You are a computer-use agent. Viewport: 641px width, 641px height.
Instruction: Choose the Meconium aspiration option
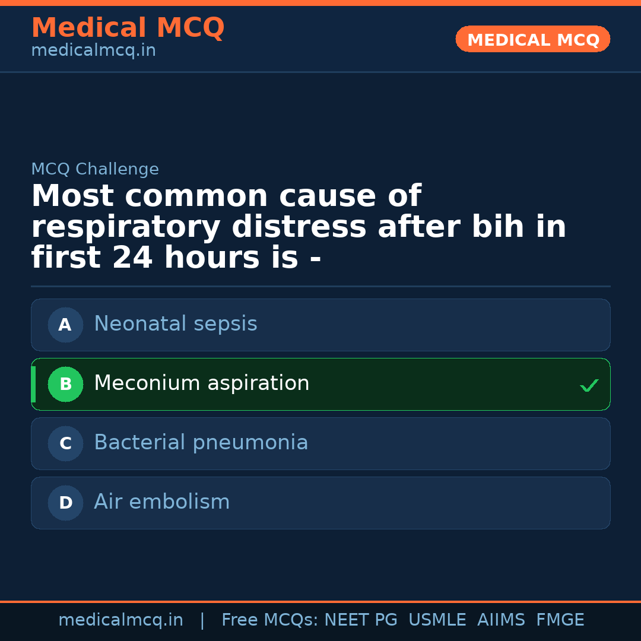[202, 383]
